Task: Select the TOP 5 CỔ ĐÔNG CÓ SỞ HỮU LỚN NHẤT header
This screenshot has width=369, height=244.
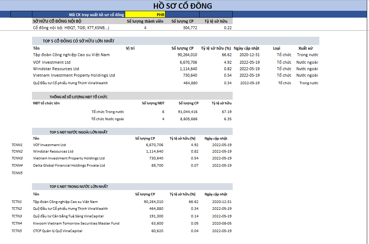Action: (x=78, y=41)
